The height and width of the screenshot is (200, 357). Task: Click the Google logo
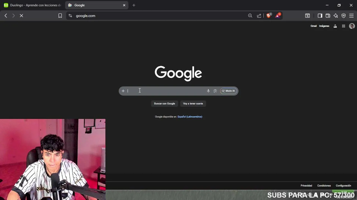pyautogui.click(x=178, y=73)
